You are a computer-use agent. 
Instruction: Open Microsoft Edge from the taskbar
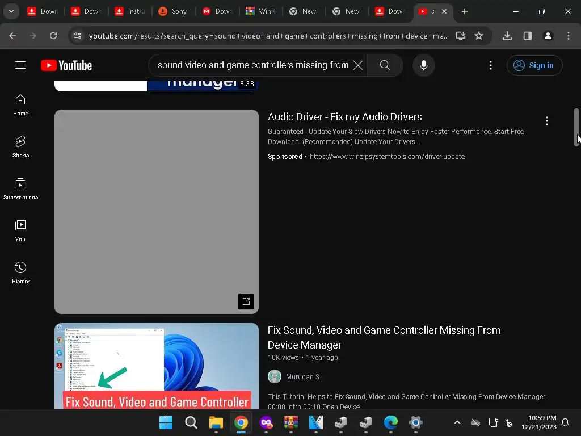coord(390,422)
